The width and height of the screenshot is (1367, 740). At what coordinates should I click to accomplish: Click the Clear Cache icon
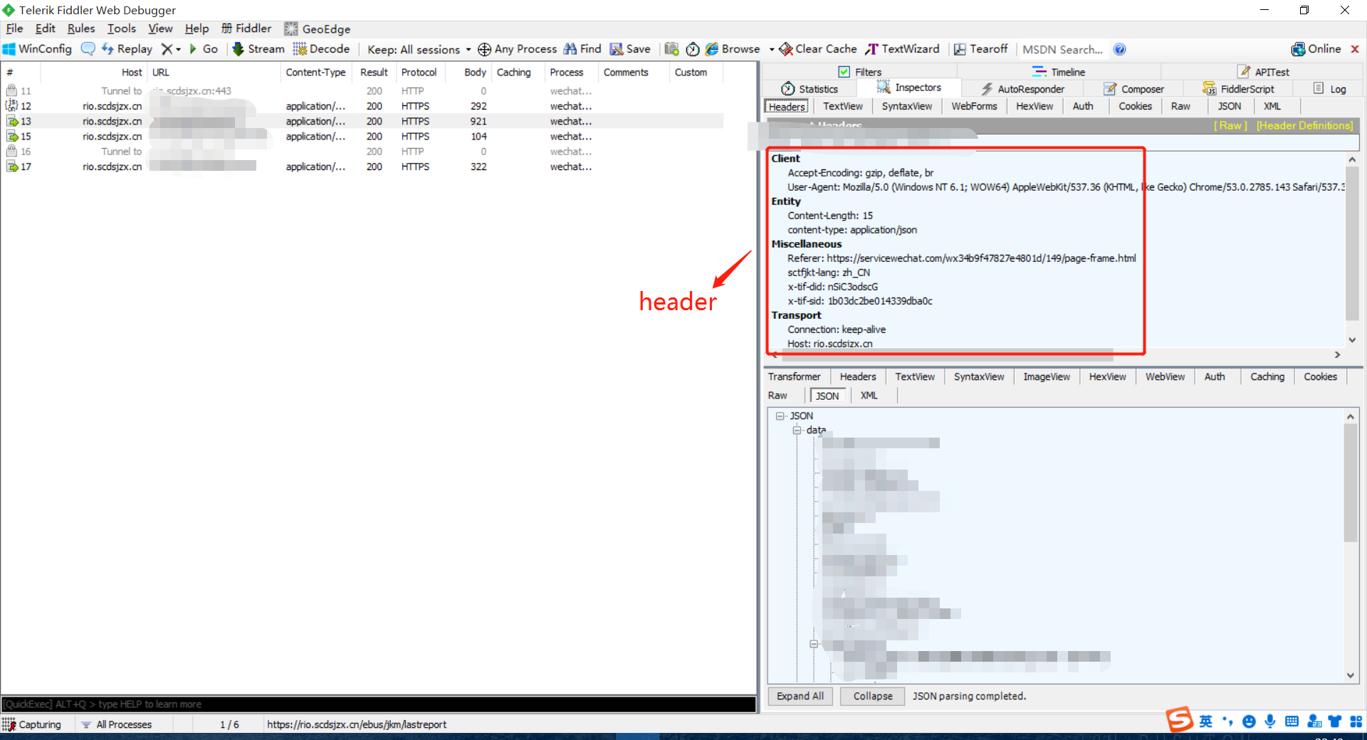(x=786, y=49)
